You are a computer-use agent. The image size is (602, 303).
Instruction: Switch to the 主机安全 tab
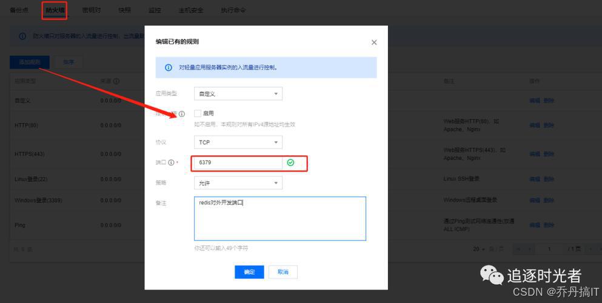(191, 10)
